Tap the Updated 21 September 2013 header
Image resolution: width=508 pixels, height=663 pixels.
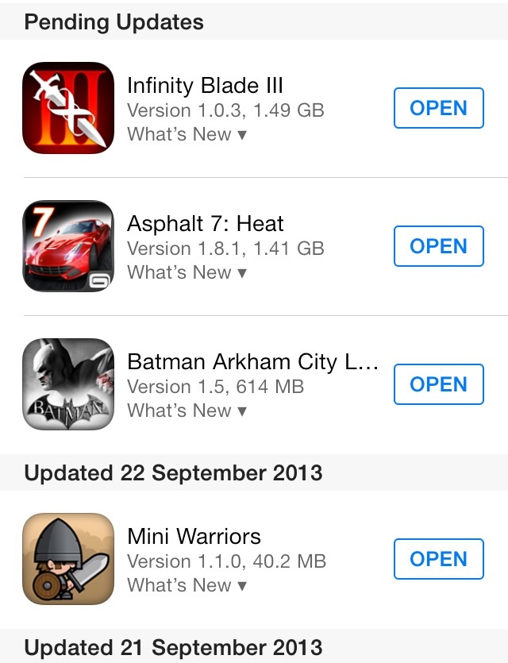[x=254, y=646]
